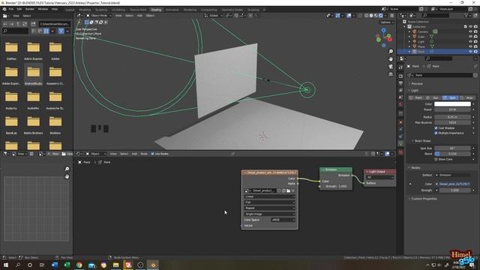The image size is (480, 270).
Task: Click the Spot Blend slider
Action: coord(452,154)
